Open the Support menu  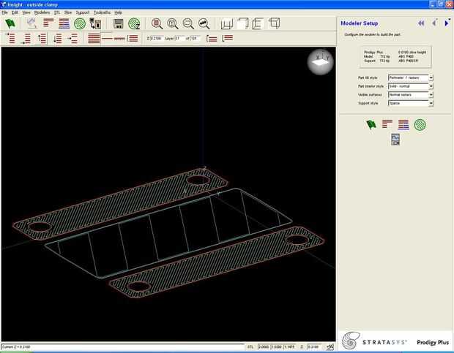click(x=83, y=12)
